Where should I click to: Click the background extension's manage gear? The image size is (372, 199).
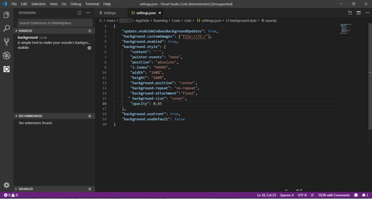click(89, 48)
